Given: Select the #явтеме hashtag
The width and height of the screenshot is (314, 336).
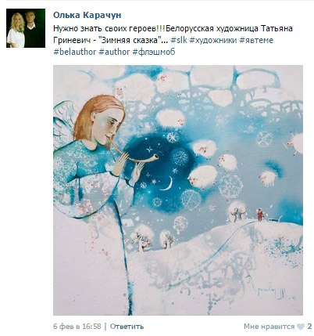Looking at the screenshot, I should click(x=256, y=40).
